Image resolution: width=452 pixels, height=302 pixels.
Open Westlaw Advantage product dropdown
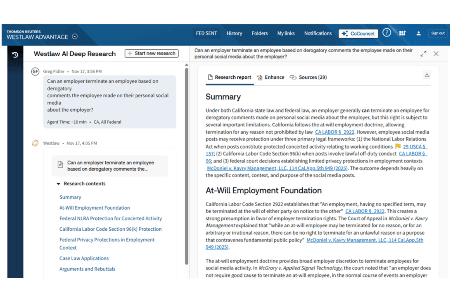click(x=75, y=36)
